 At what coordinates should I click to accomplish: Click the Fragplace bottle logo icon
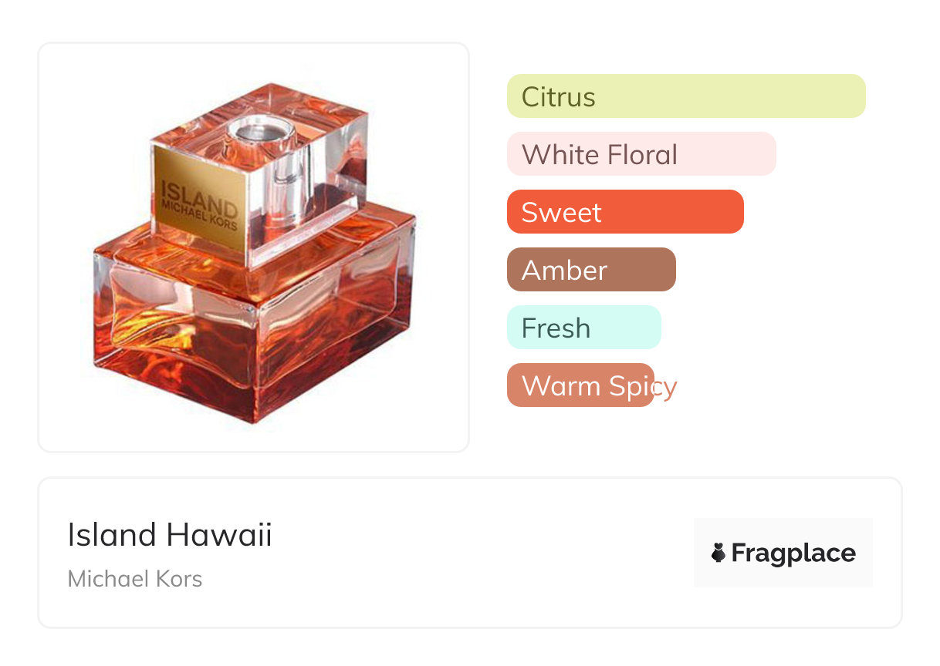pyautogui.click(x=719, y=553)
